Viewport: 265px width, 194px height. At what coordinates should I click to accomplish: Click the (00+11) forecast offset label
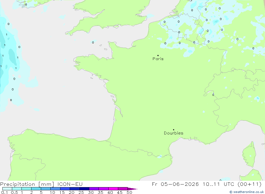click(249, 184)
